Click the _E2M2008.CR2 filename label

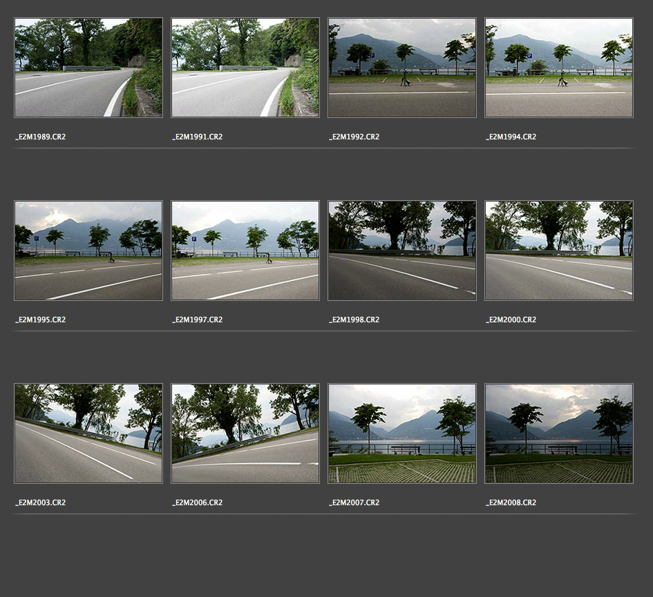(x=511, y=503)
